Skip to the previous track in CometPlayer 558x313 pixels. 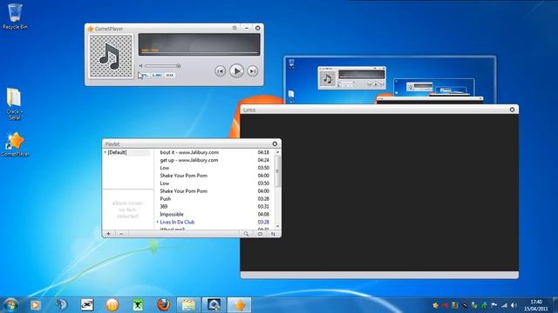point(220,71)
